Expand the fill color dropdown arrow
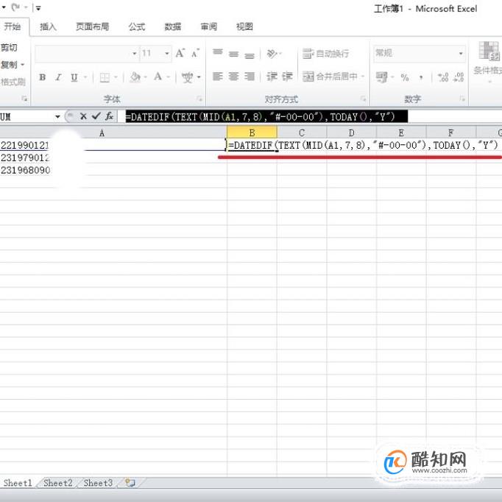The width and height of the screenshot is (502, 502). click(145, 77)
